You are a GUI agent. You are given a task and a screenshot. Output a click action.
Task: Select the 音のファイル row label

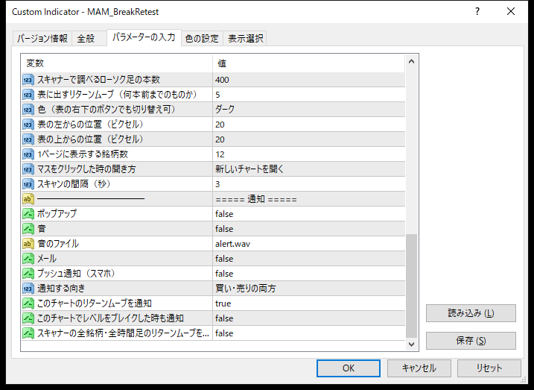(58, 244)
